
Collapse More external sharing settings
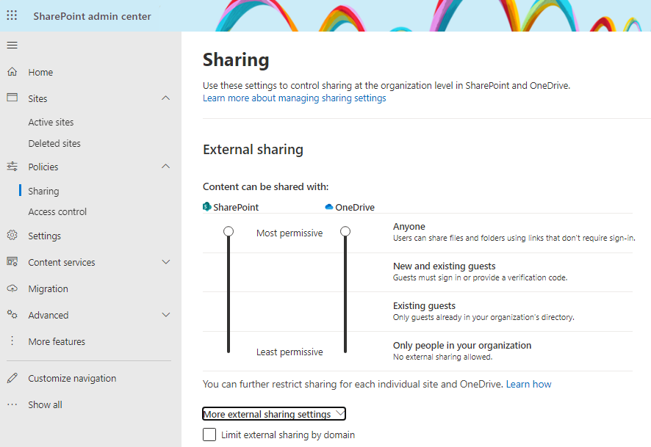point(274,414)
